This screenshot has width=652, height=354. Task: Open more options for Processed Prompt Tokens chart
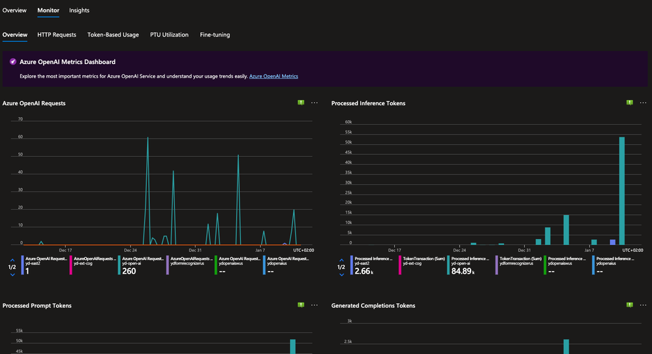(x=315, y=305)
